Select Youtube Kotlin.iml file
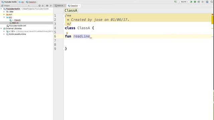This screenshot has height=120, width=214. pyautogui.click(x=17, y=26)
